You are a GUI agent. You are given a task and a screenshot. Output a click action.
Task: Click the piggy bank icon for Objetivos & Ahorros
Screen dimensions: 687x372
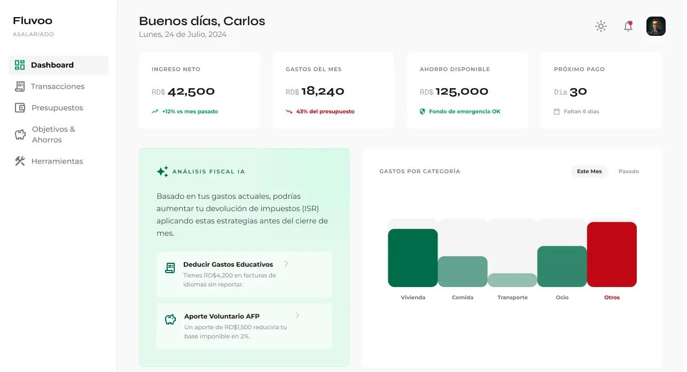point(20,134)
